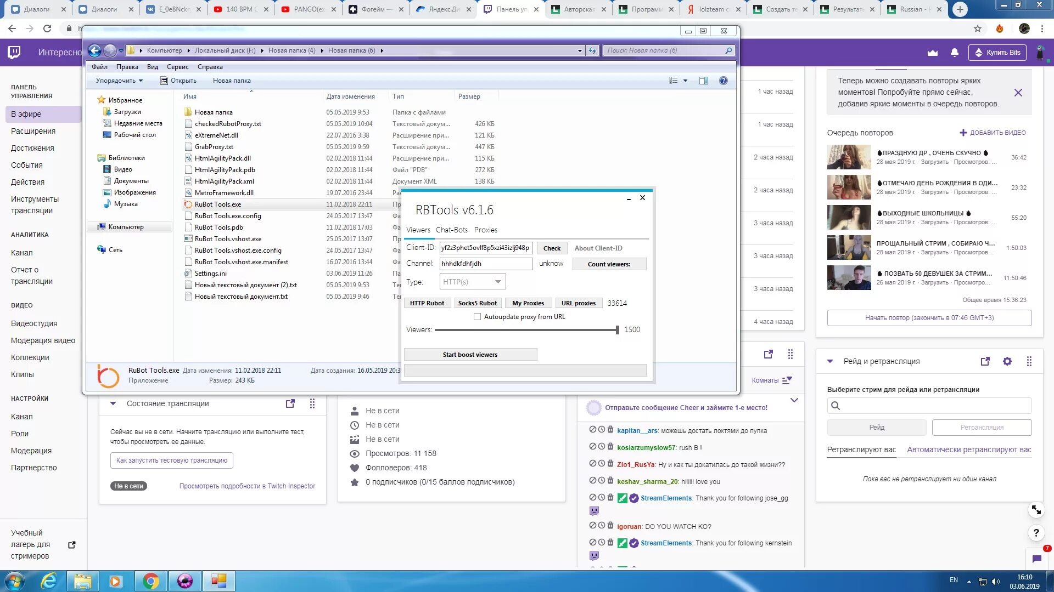Screen dimensions: 1054x592
Task: Click Купить Bits button
Action: click(997, 53)
